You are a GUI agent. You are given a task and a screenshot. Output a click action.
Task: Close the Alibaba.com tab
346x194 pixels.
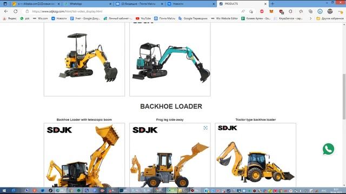(x=59, y=4)
